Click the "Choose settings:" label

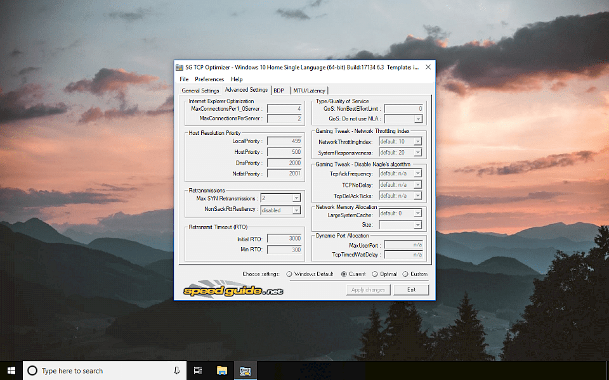coord(261,274)
